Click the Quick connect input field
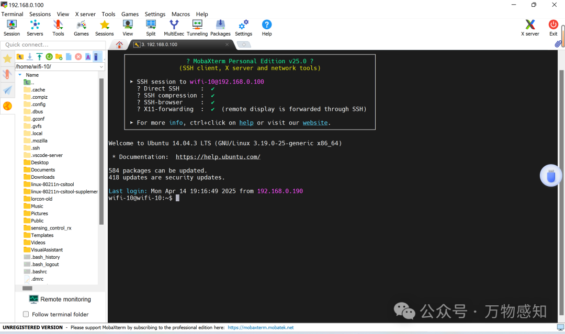565x334 pixels. click(52, 45)
